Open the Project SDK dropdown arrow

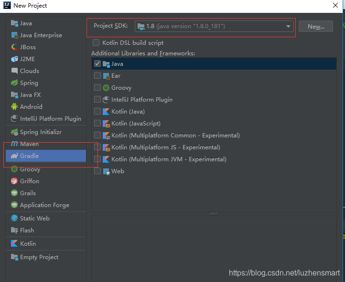coord(288,26)
